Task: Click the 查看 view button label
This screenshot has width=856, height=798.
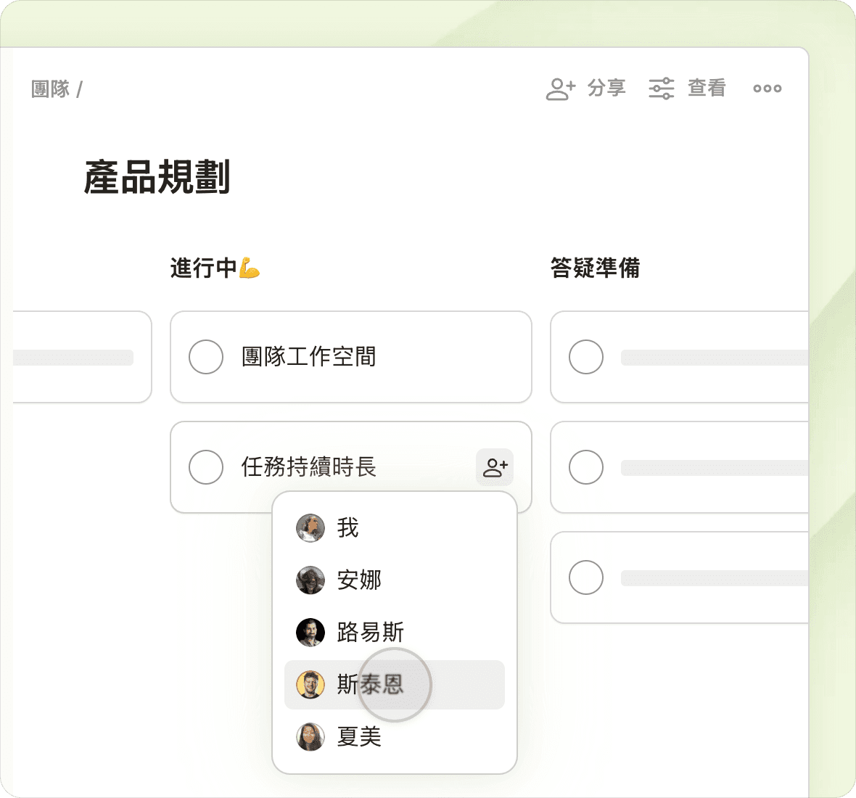Action: 707,89
